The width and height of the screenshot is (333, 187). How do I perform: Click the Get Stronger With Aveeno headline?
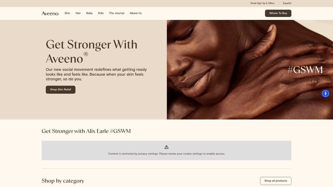tap(92, 51)
